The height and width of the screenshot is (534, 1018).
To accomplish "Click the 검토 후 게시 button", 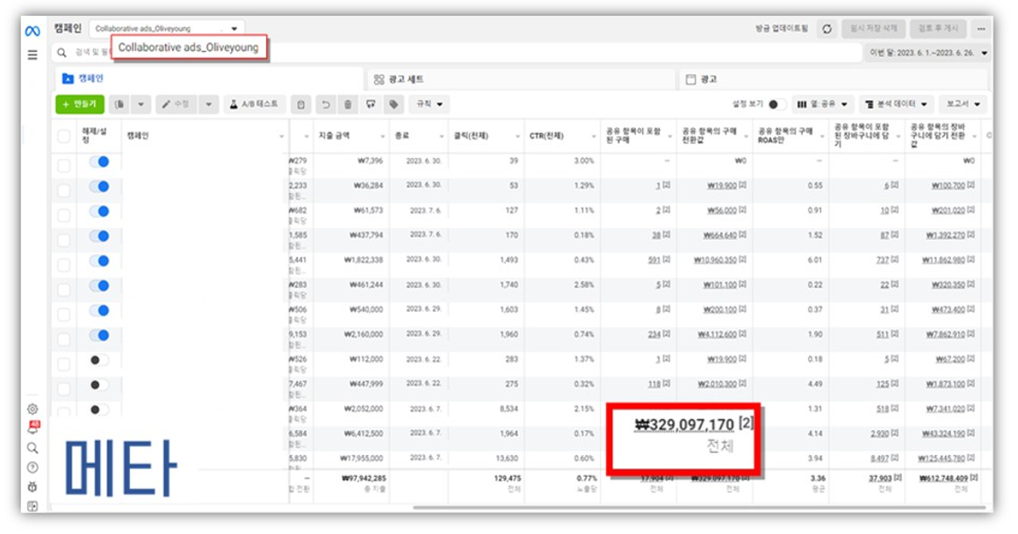I will pyautogui.click(x=938, y=29).
